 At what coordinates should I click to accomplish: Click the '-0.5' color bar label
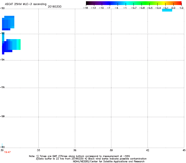[x=150, y=8]
